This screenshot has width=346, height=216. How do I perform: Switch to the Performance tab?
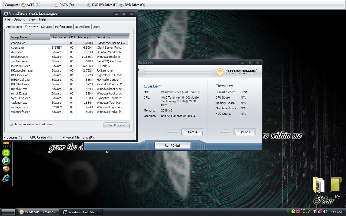click(64, 27)
